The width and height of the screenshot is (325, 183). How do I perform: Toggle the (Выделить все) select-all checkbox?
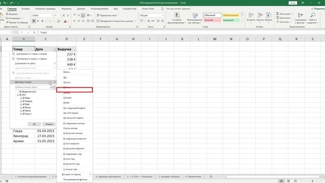click(x=20, y=91)
